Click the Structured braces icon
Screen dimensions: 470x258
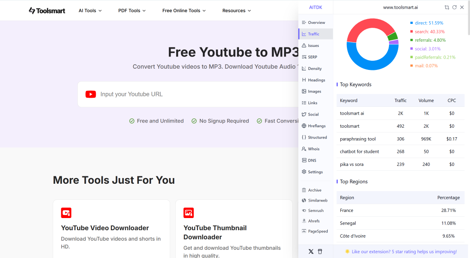click(x=304, y=137)
